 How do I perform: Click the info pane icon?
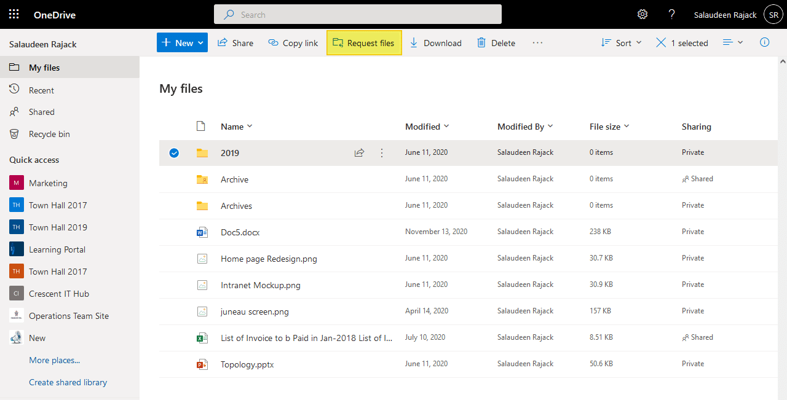click(x=764, y=42)
